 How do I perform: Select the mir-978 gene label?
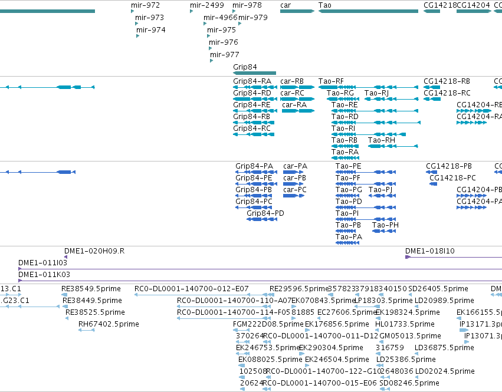pos(247,5)
